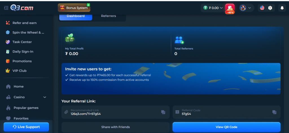Screen dimensions: 289x133
Task: Collapse sidebar using menu icon
Action: 6,8
